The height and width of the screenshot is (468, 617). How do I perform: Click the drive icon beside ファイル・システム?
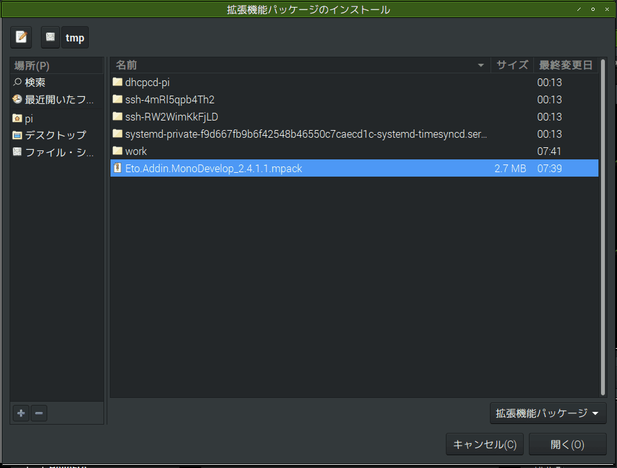[16, 152]
